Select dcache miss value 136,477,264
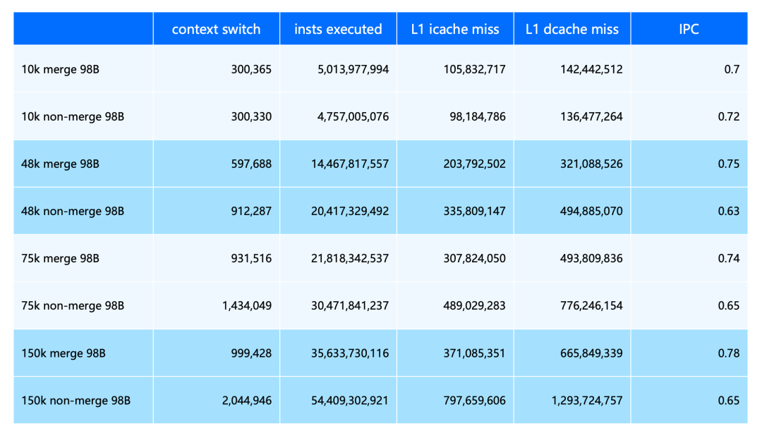The height and width of the screenshot is (438, 762). (x=591, y=116)
